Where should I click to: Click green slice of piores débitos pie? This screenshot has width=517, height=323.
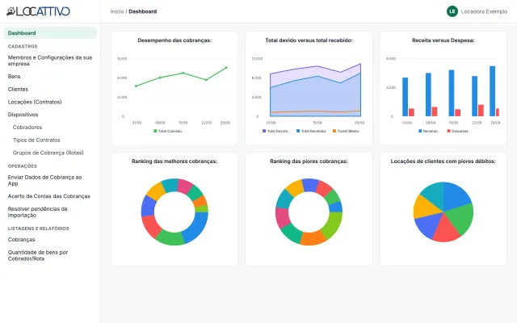461,219
